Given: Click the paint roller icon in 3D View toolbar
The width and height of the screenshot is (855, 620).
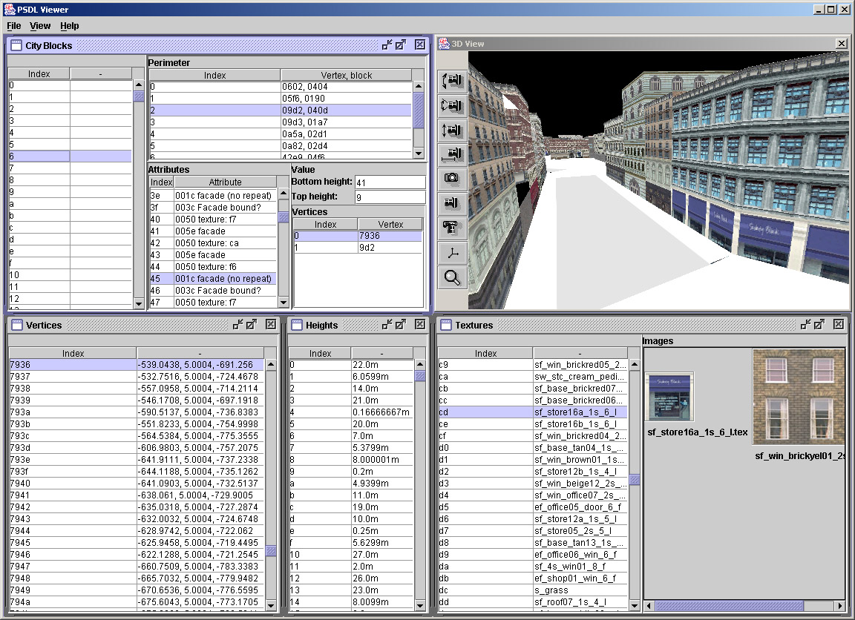Looking at the screenshot, I should (452, 228).
